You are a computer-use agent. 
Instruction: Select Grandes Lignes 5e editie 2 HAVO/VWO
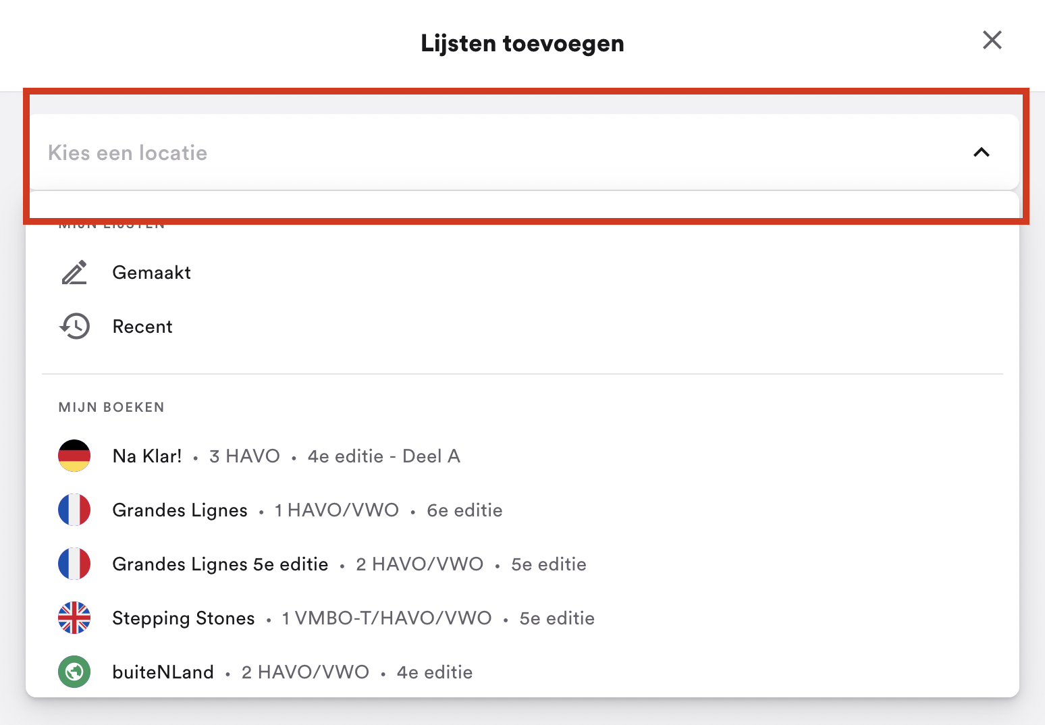pyautogui.click(x=522, y=564)
